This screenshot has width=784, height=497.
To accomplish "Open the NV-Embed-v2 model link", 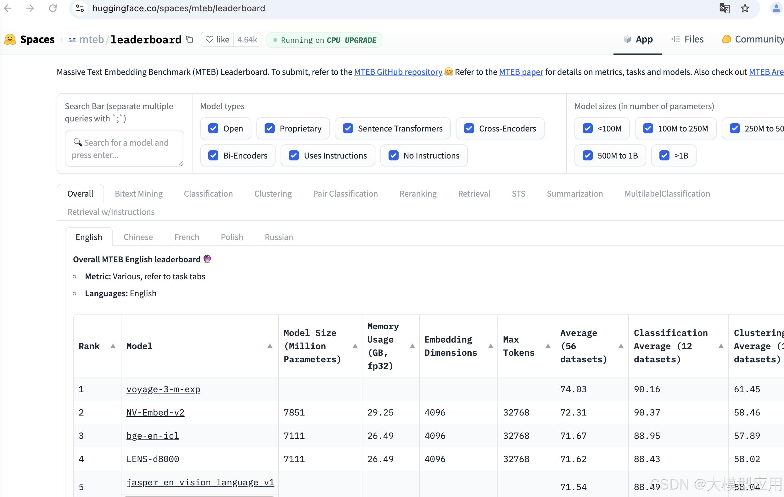I will [x=155, y=412].
